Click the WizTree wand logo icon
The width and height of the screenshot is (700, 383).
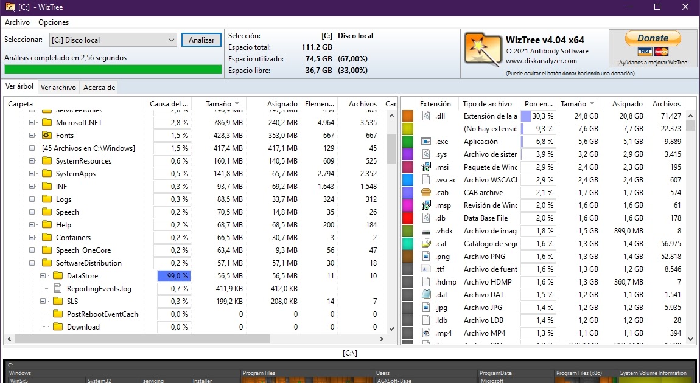click(482, 48)
